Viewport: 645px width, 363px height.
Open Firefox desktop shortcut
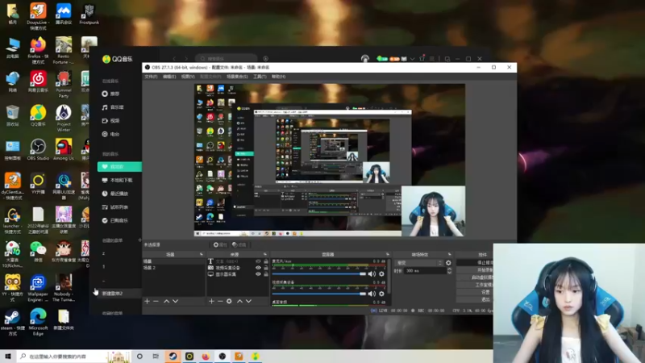pos(38,51)
